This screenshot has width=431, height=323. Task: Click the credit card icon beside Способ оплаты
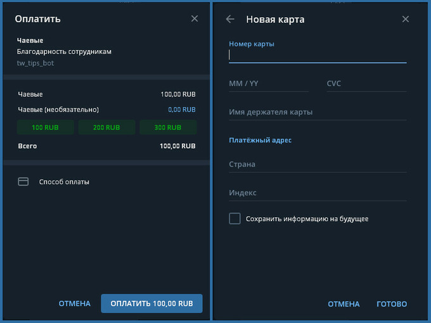(23, 182)
